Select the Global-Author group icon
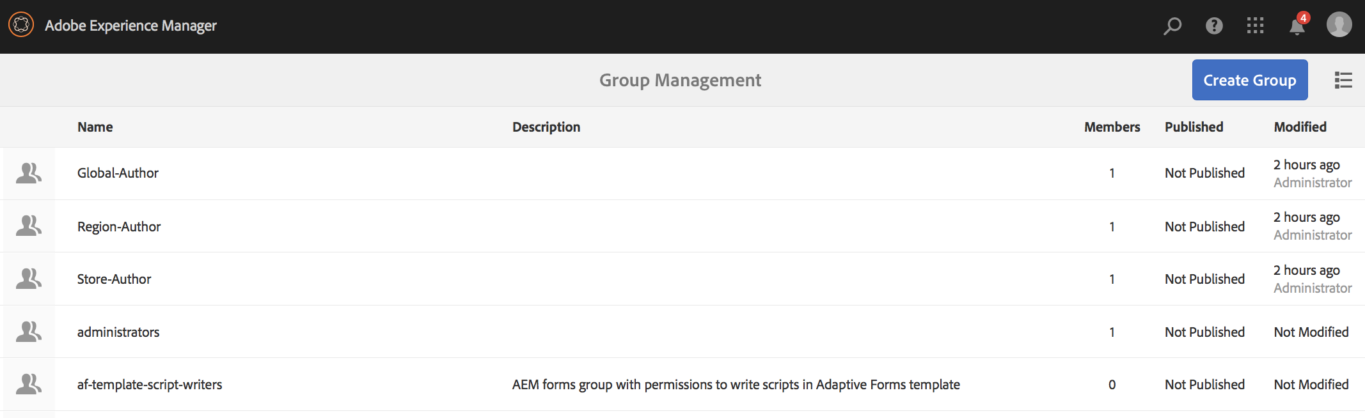 point(29,173)
